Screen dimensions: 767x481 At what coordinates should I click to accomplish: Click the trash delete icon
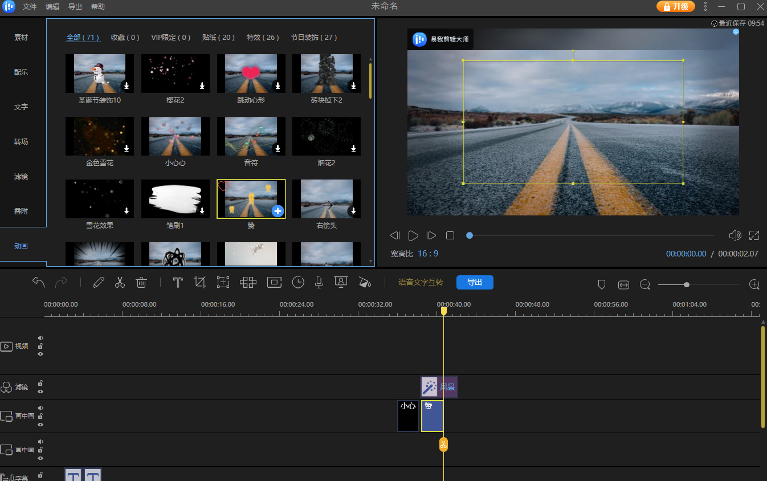click(x=141, y=283)
